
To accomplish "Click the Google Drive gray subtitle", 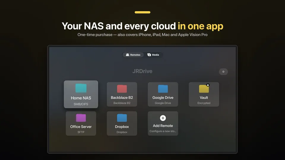I will [163, 103].
